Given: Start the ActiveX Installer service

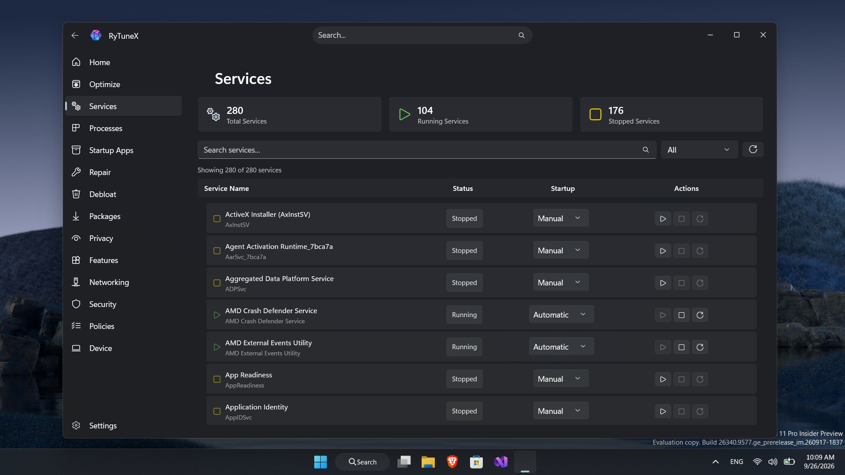Looking at the screenshot, I should click(x=663, y=219).
